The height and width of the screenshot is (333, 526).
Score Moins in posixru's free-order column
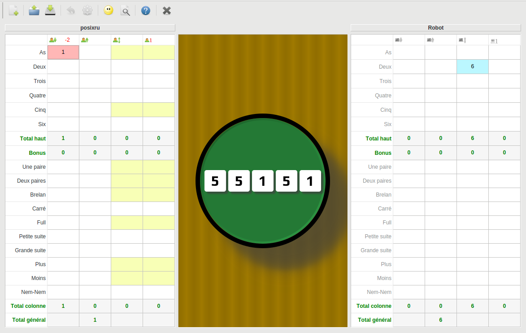[x=127, y=278]
